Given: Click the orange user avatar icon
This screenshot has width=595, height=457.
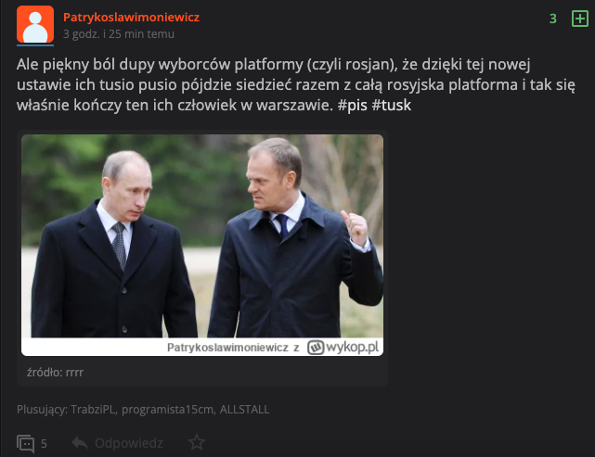Looking at the screenshot, I should point(35,24).
